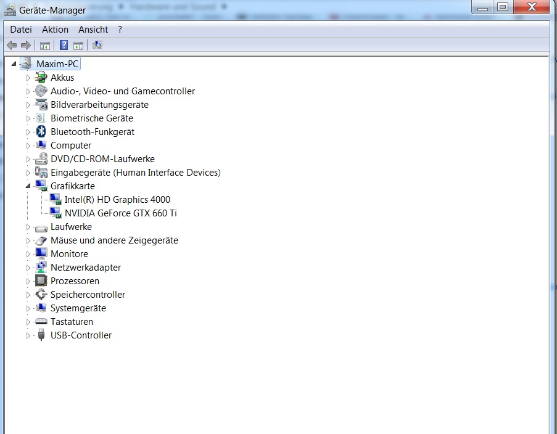Click the Tastaturen keyboard icon

(x=41, y=321)
